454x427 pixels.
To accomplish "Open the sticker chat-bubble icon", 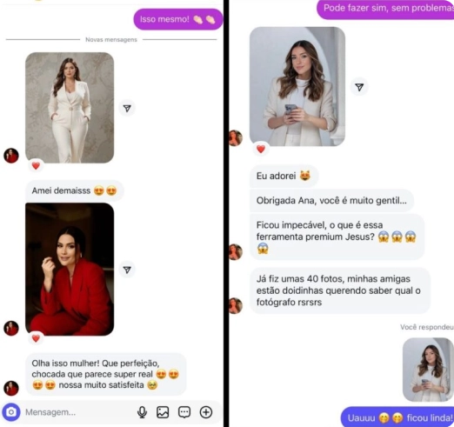I will (184, 412).
